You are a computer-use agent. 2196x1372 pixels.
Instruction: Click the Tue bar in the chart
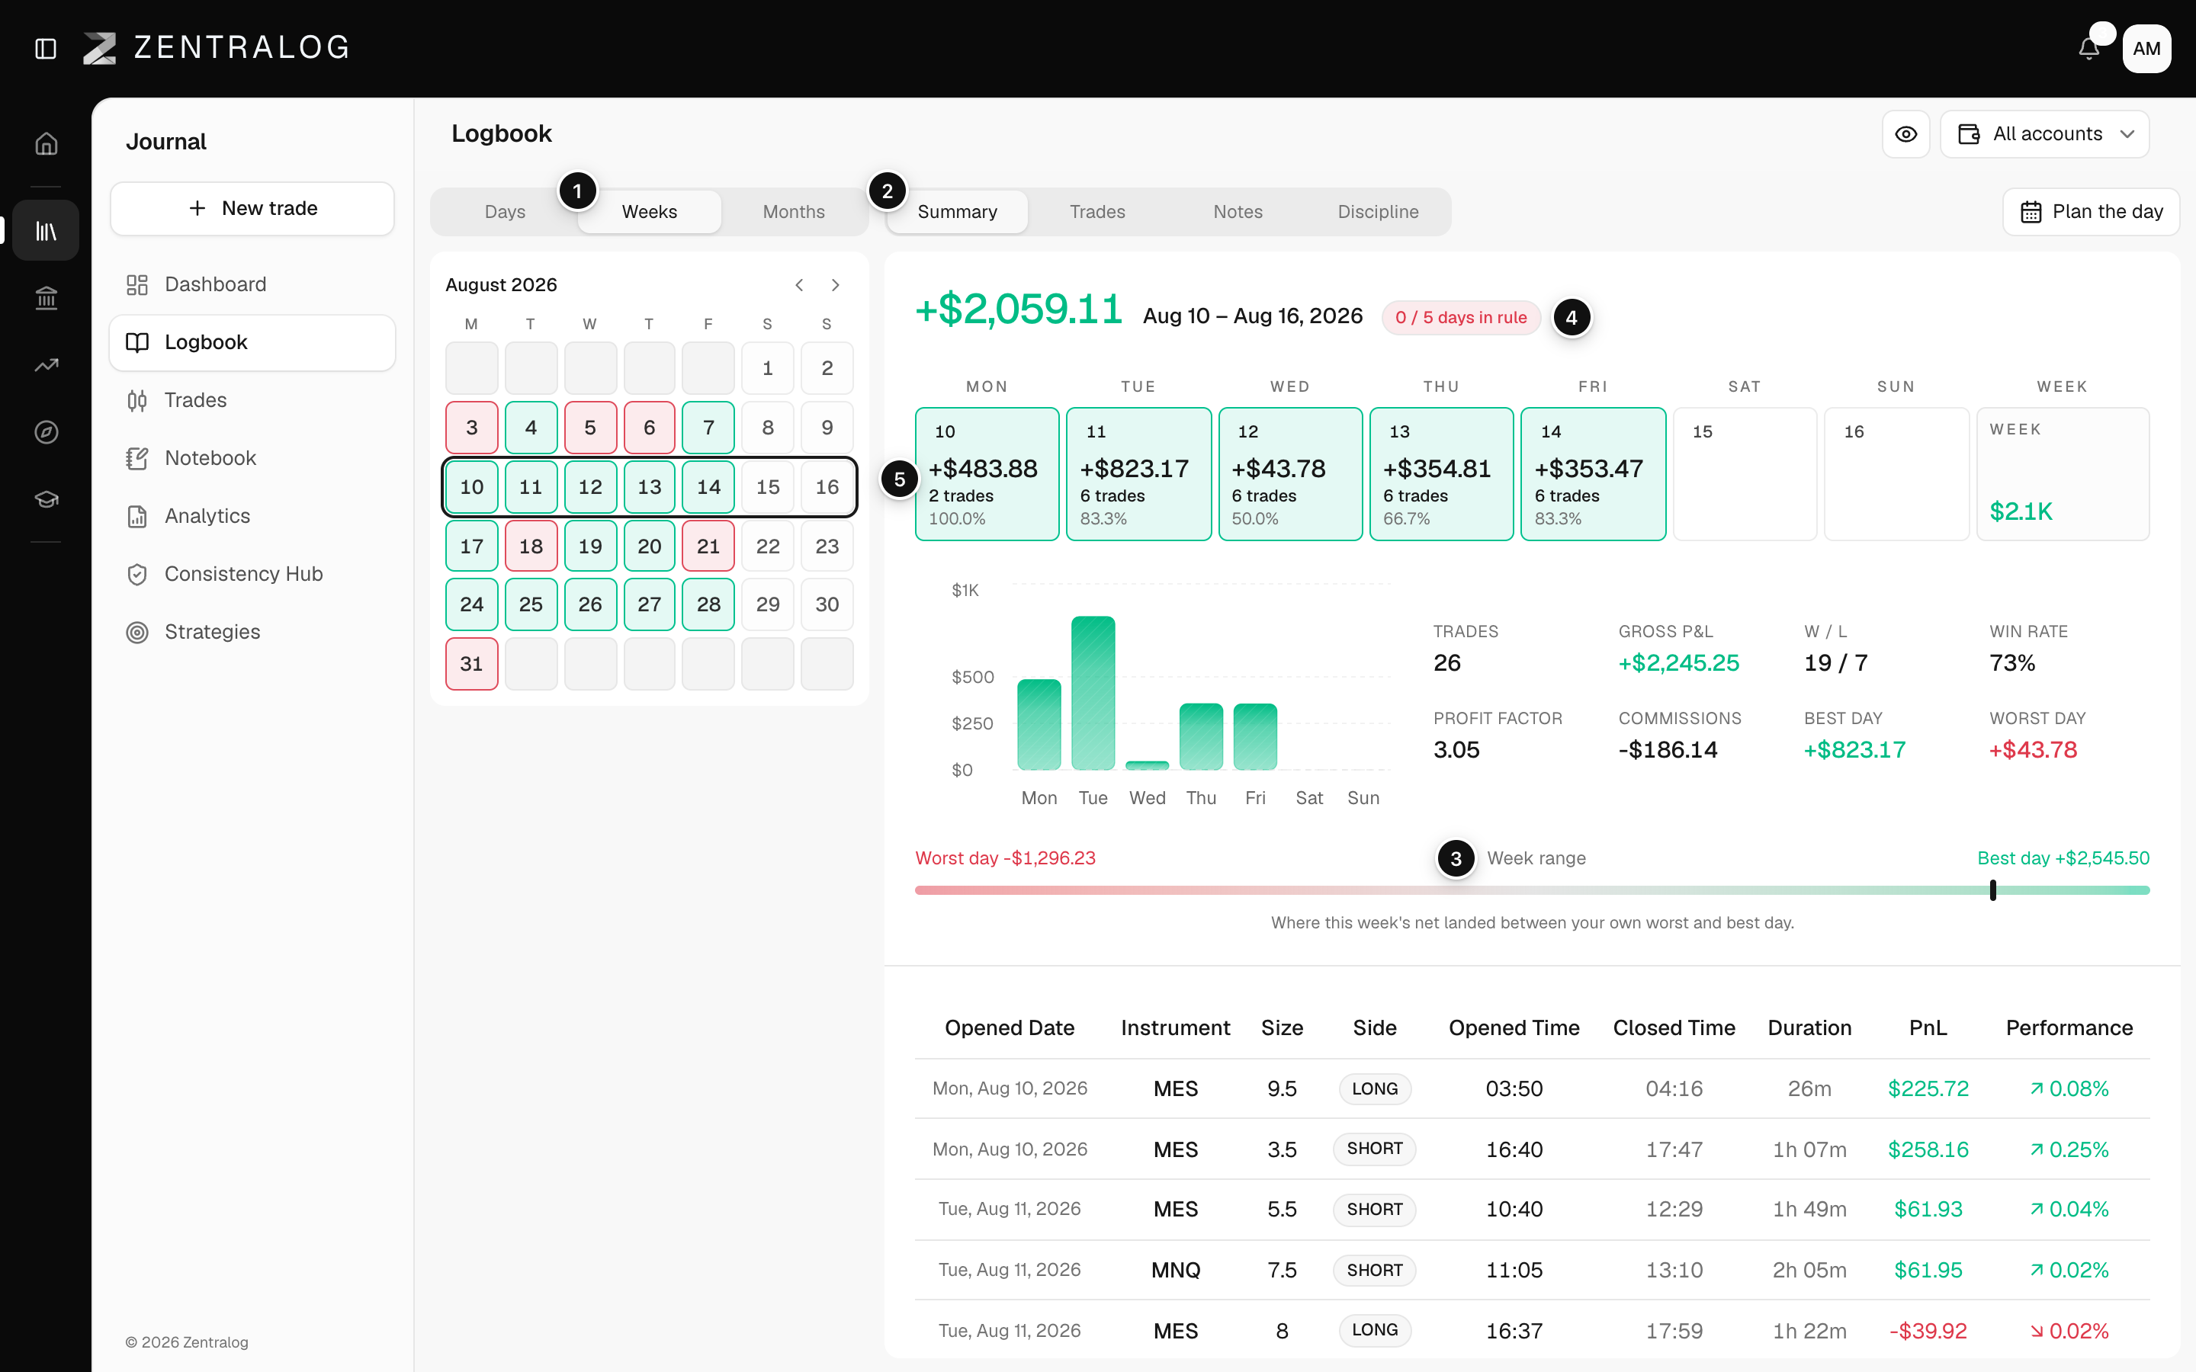pos(1093,694)
